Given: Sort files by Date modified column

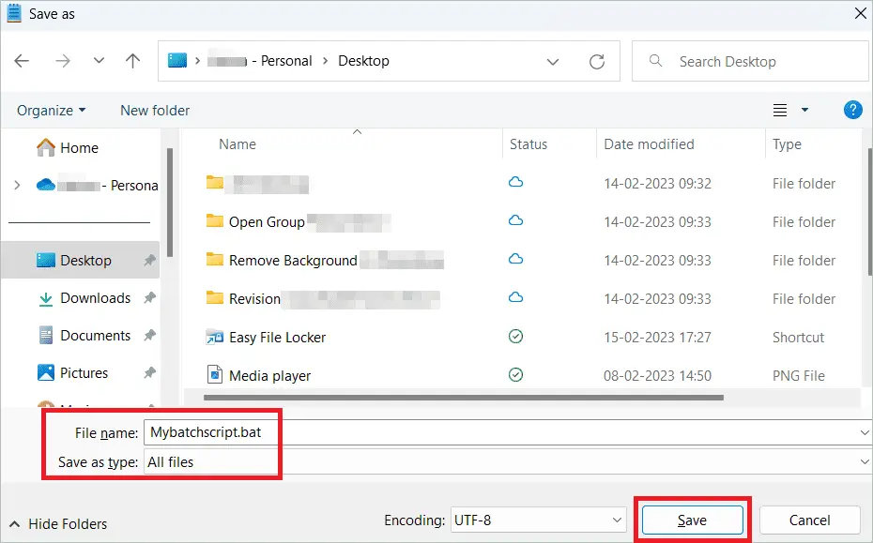Looking at the screenshot, I should pyautogui.click(x=648, y=143).
